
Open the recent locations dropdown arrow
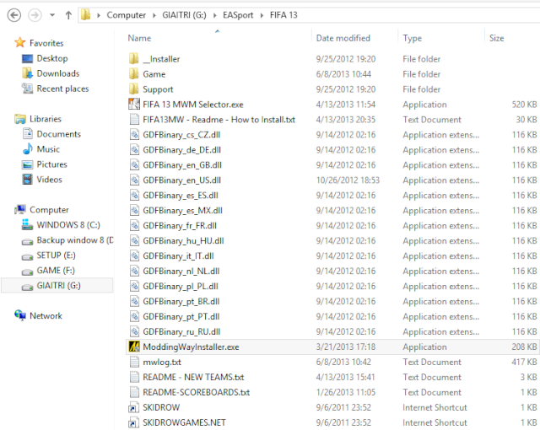52,15
